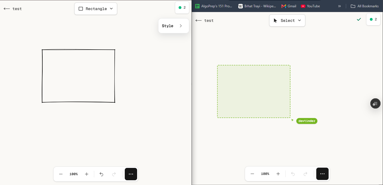Open AlgoPrep's 151 Problems bookmark
The width and height of the screenshot is (383, 185).
214,6
